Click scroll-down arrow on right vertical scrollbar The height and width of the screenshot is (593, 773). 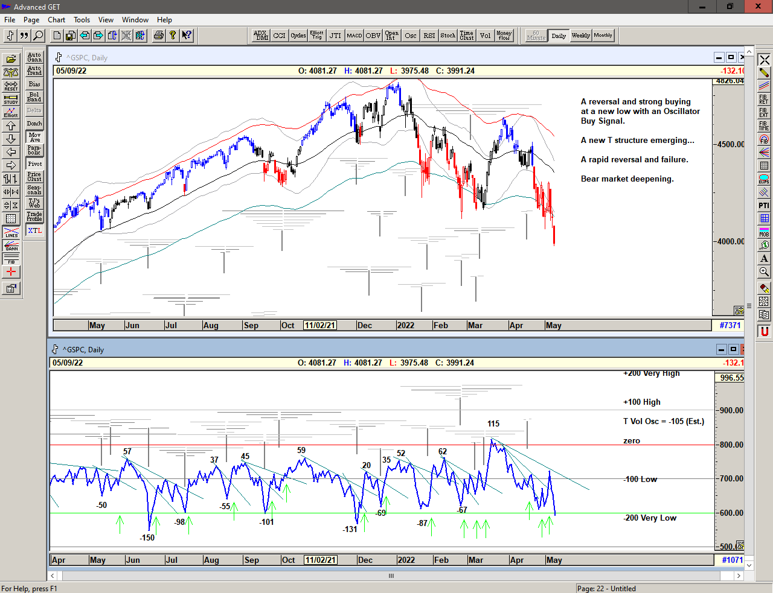pos(749,565)
